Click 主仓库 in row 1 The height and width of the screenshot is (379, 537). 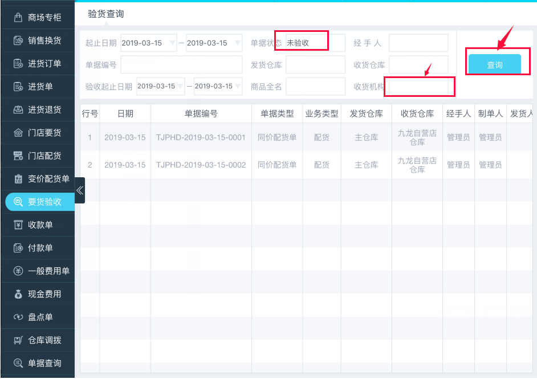(367, 137)
